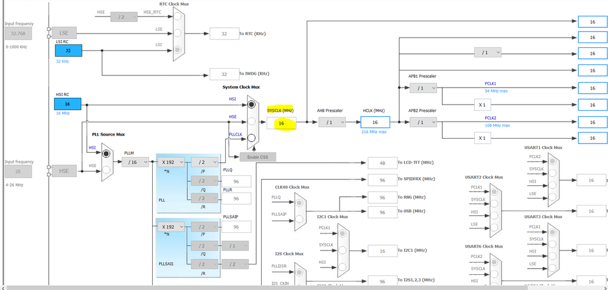The image size is (608, 290).
Task: Select HSE_RTC in the RTC Clock Mux
Action: [177, 16]
